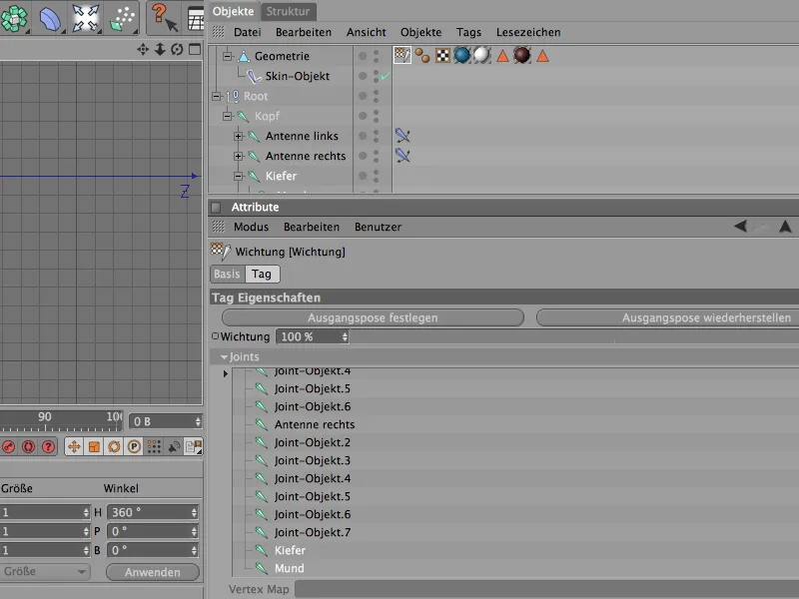Viewport: 799px width, 599px height.
Task: Select the Wichtung weight tag on Geometrie
Action: [402, 55]
